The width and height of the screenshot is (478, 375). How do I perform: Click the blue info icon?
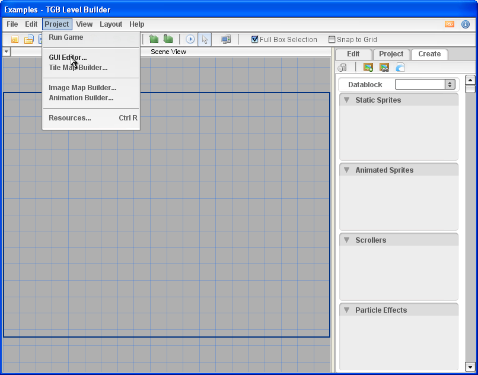click(x=465, y=24)
